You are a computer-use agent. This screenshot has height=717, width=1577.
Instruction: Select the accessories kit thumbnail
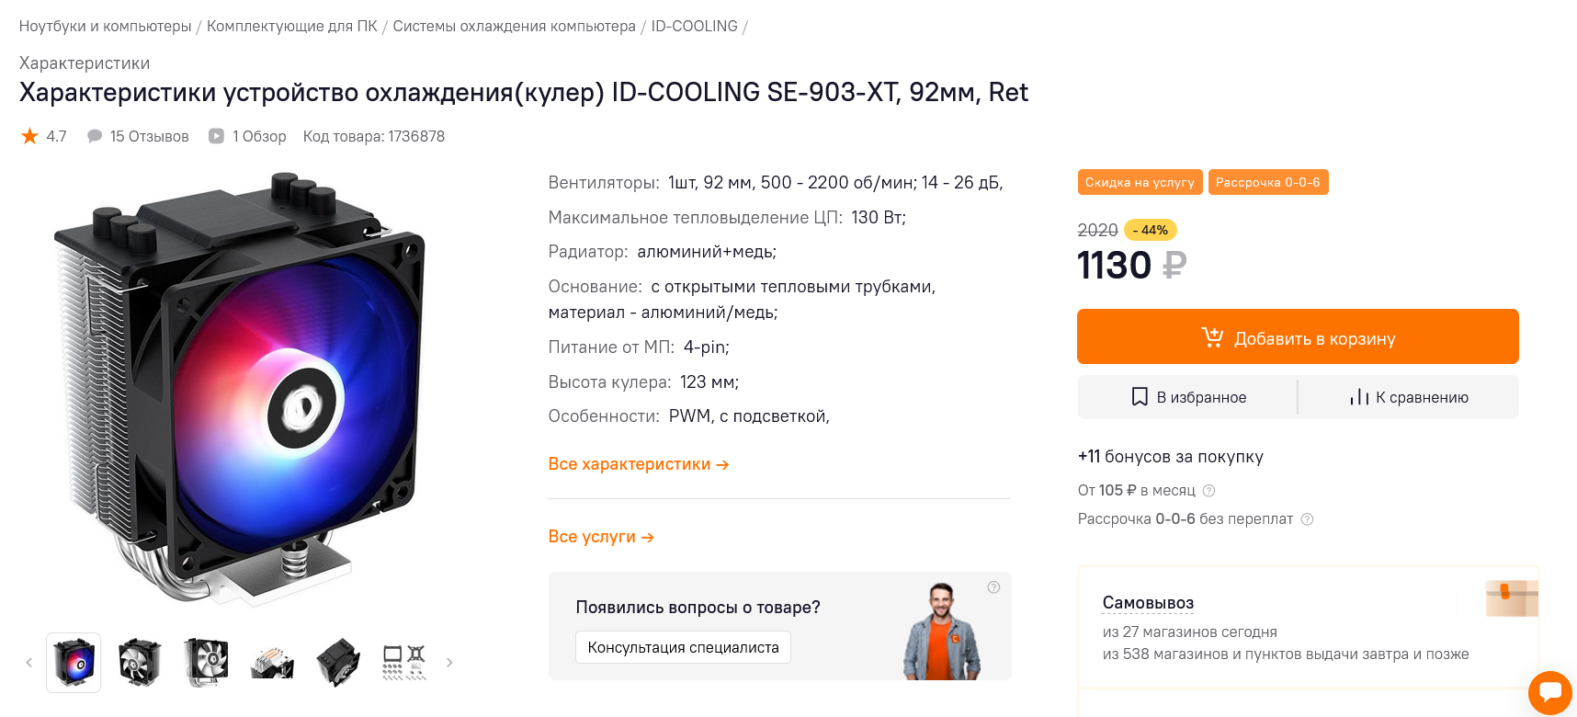click(403, 662)
